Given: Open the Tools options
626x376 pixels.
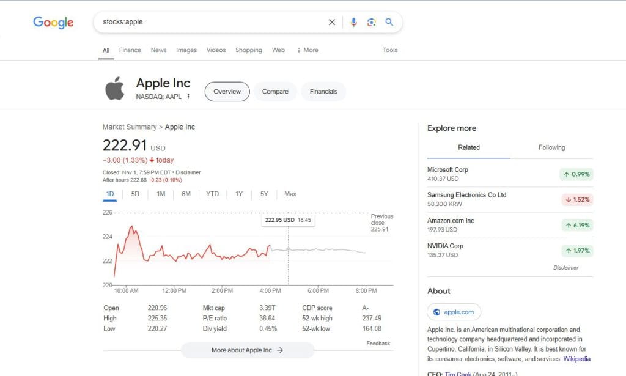Looking at the screenshot, I should (x=390, y=50).
